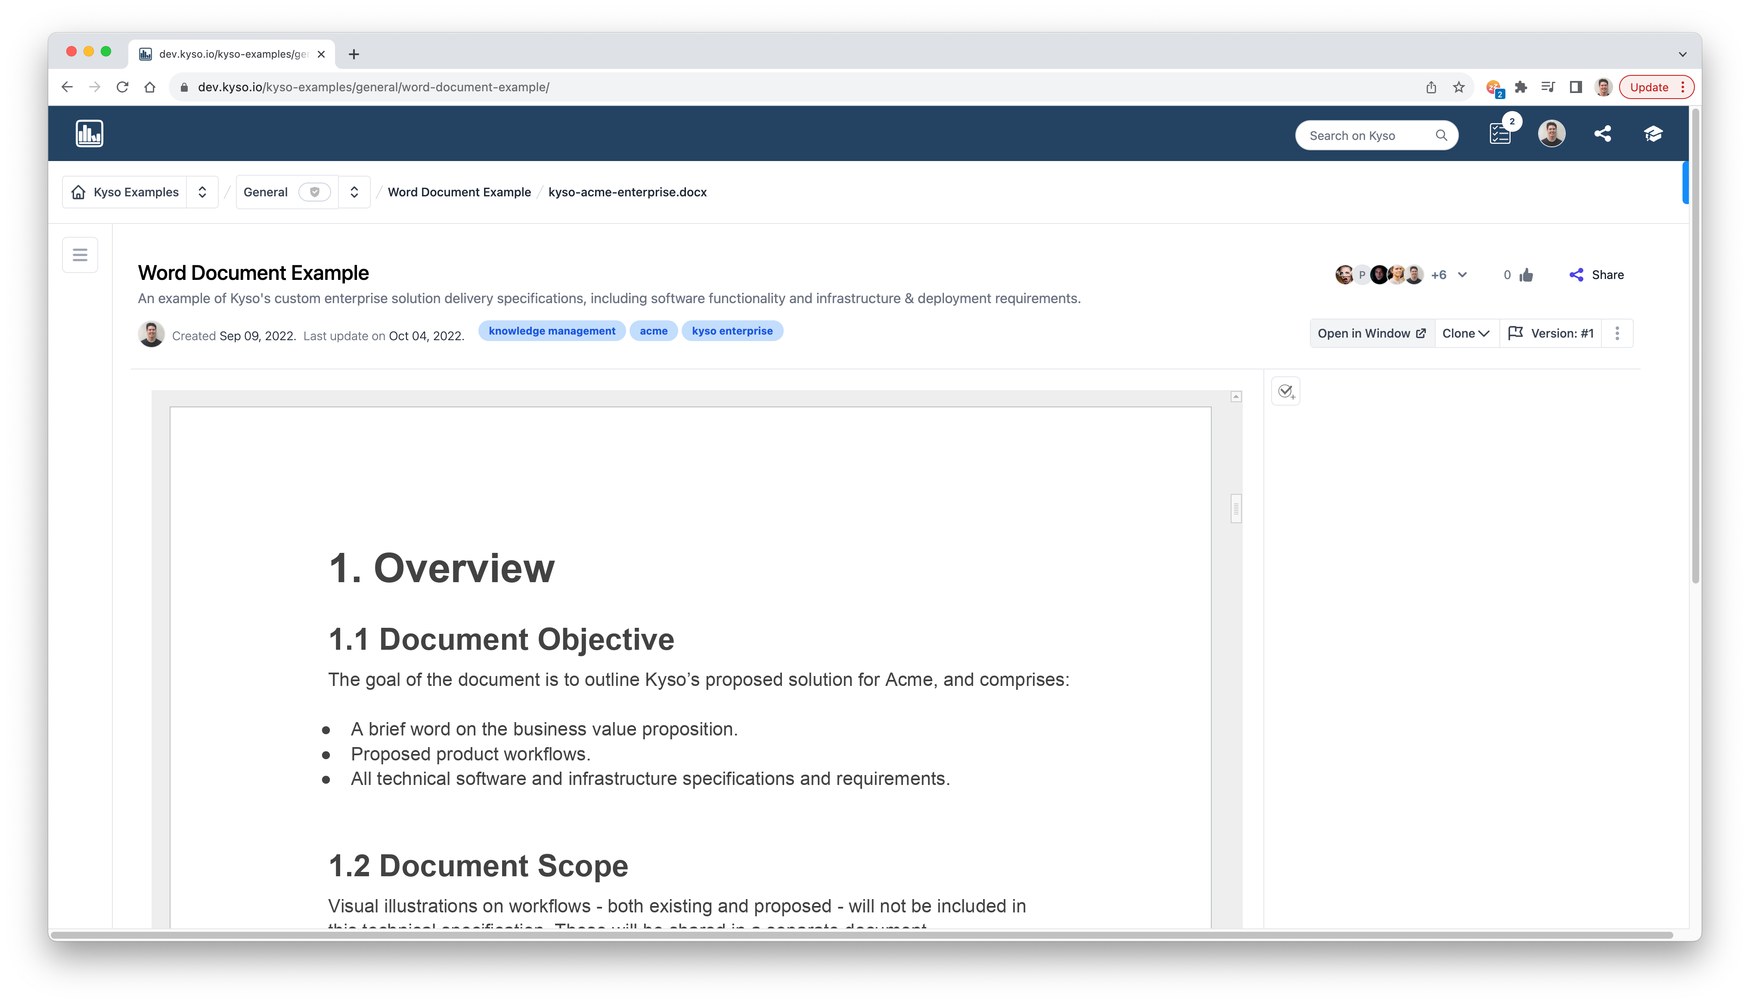Open the Version #1 selector
The width and height of the screenshot is (1750, 1005).
(1551, 333)
